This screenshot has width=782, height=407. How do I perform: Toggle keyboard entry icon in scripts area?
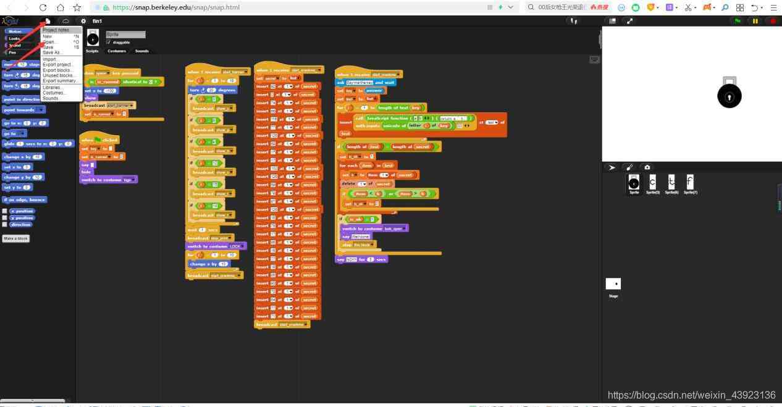[594, 60]
